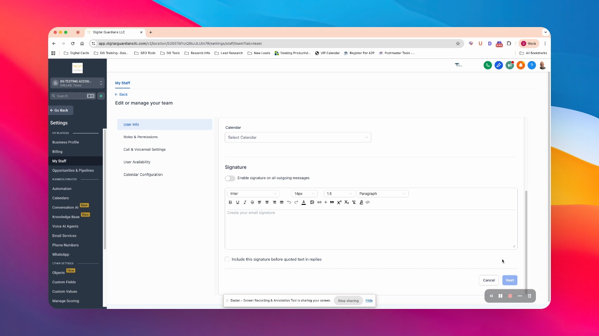Insert image into signature
Image resolution: width=599 pixels, height=336 pixels.
pyautogui.click(x=312, y=202)
